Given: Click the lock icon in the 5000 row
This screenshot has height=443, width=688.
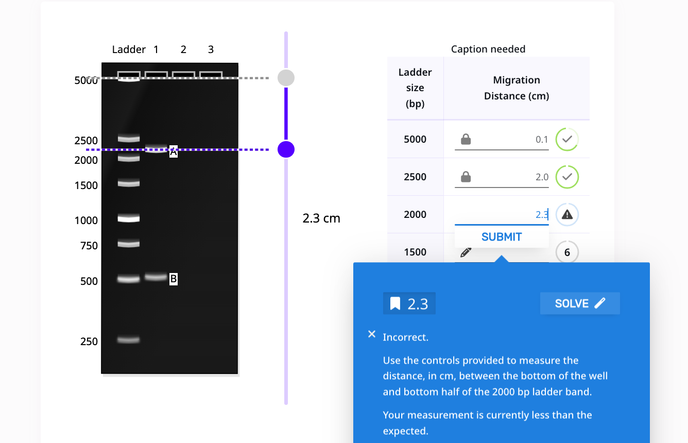Looking at the screenshot, I should tap(466, 139).
